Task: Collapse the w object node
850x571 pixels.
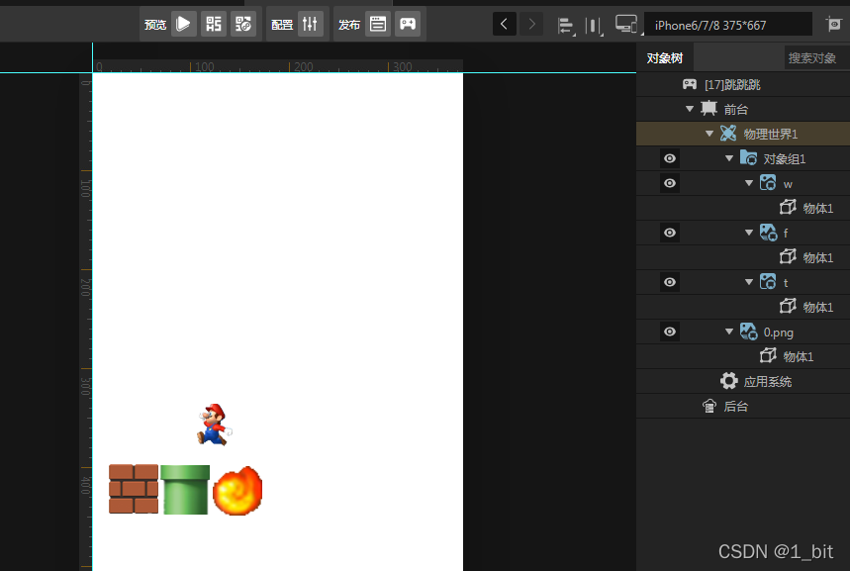Action: [749, 183]
